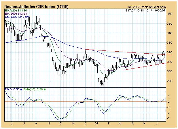This screenshot has height=129, width=178.
Task: Click the 07 year label on time axis
Action: pos(96,124)
